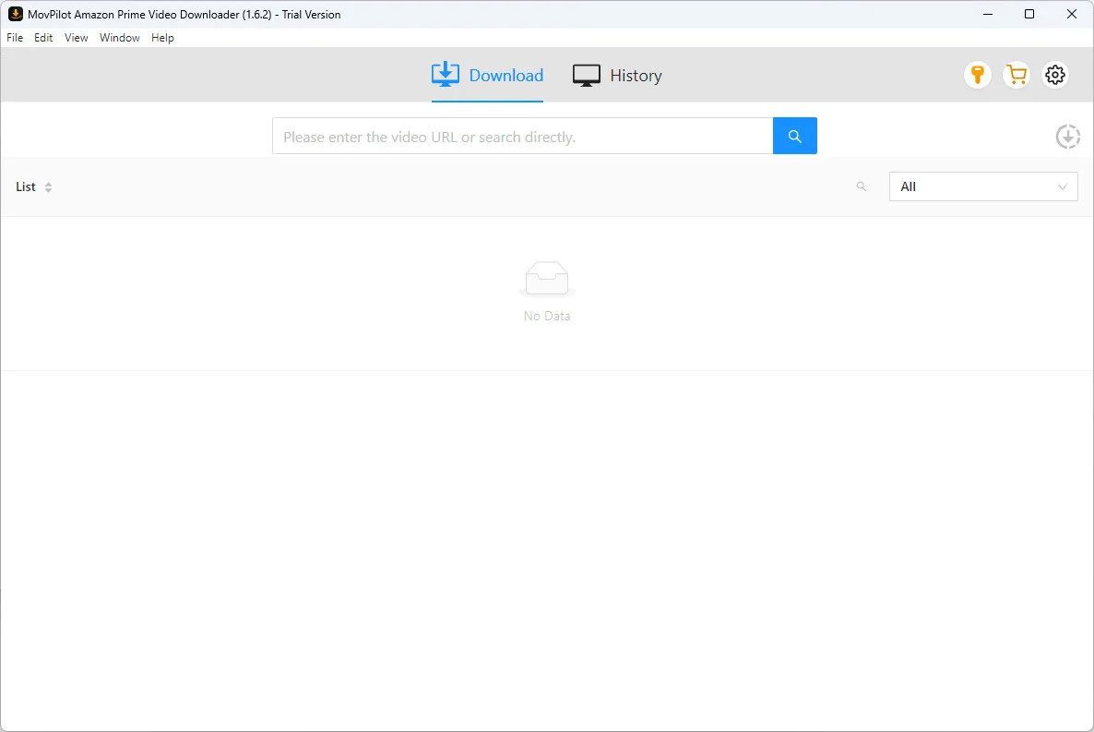This screenshot has width=1094, height=732.
Task: Open the shopping cart purchase icon
Action: pos(1016,75)
